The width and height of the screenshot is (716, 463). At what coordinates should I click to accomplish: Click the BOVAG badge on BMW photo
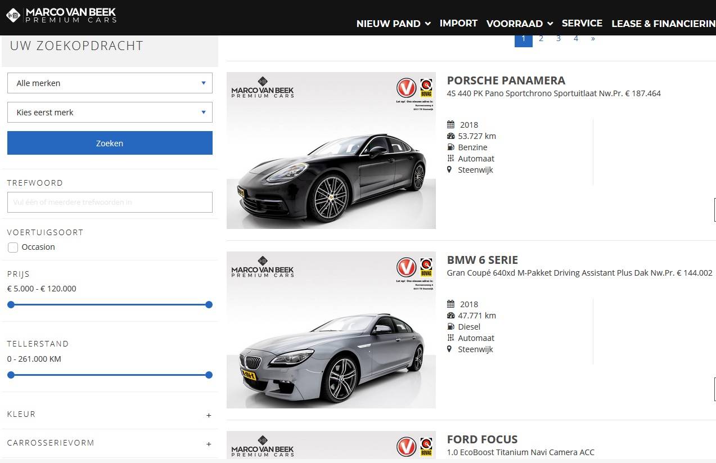coord(426,267)
